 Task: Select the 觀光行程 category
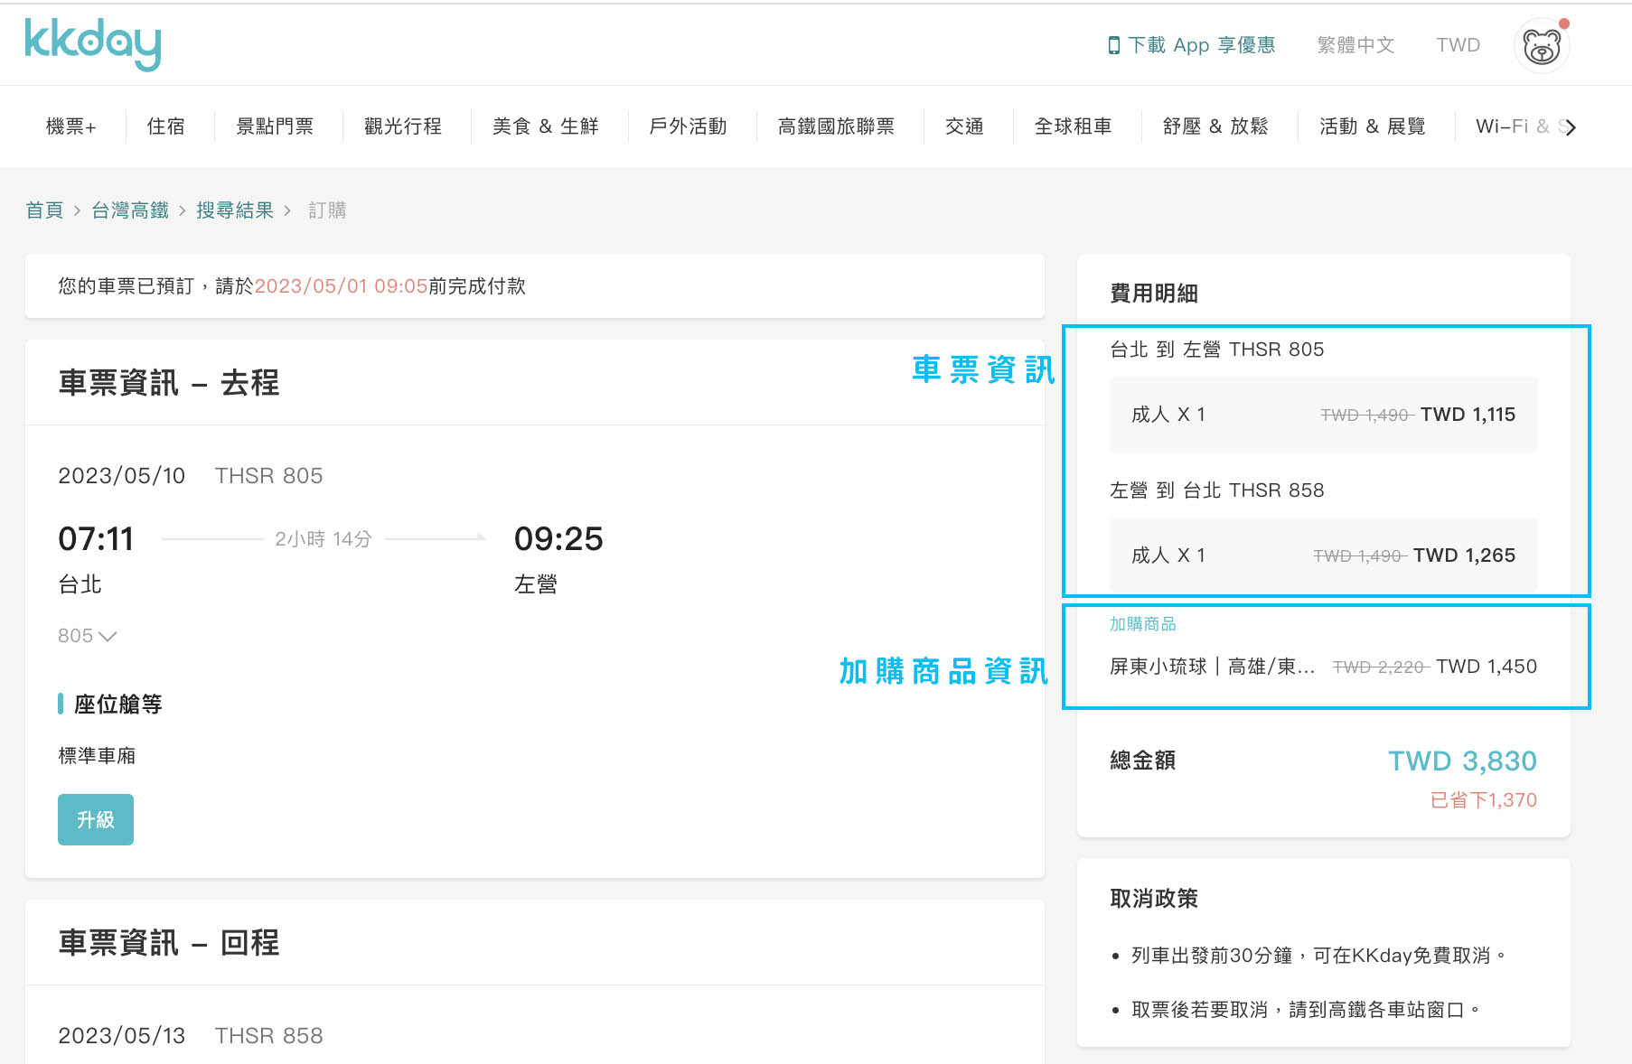click(403, 126)
